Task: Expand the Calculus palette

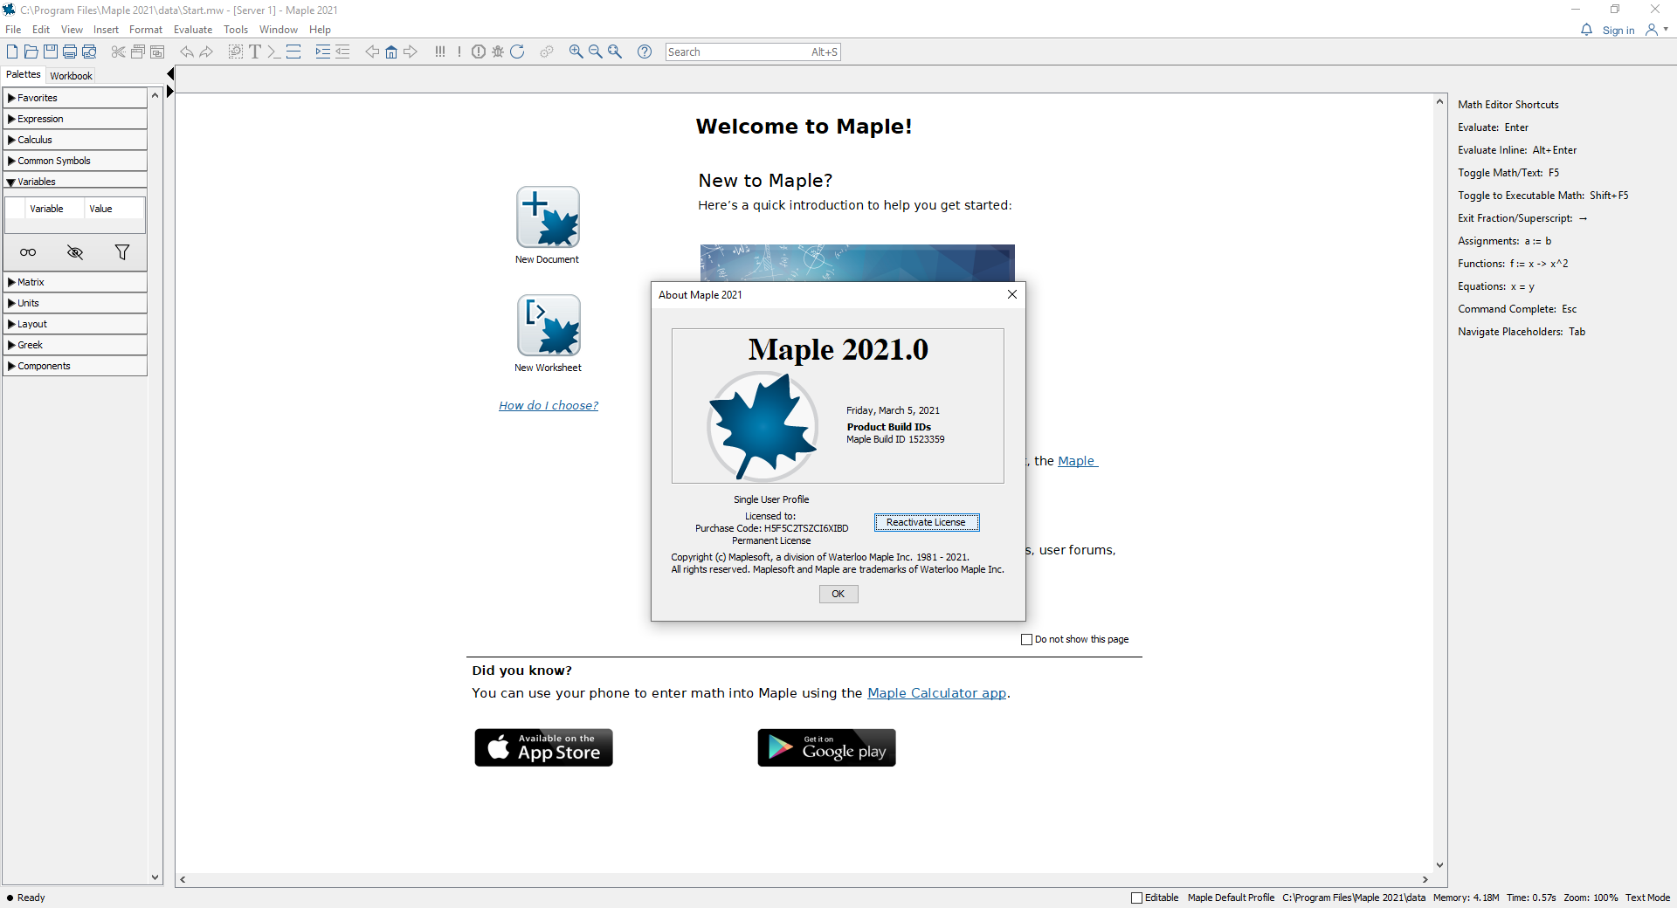Action: click(x=75, y=140)
